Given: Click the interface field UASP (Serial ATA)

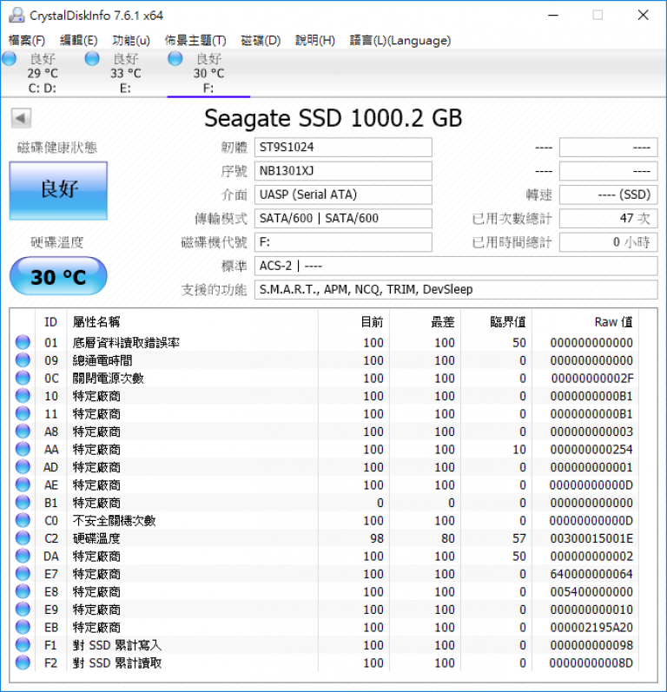Looking at the screenshot, I should click(343, 194).
